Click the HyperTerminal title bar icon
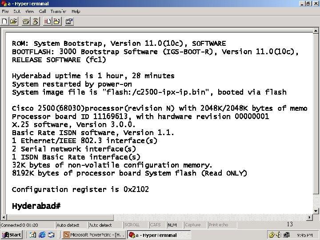This screenshot has height=240, width=320. (4, 4)
